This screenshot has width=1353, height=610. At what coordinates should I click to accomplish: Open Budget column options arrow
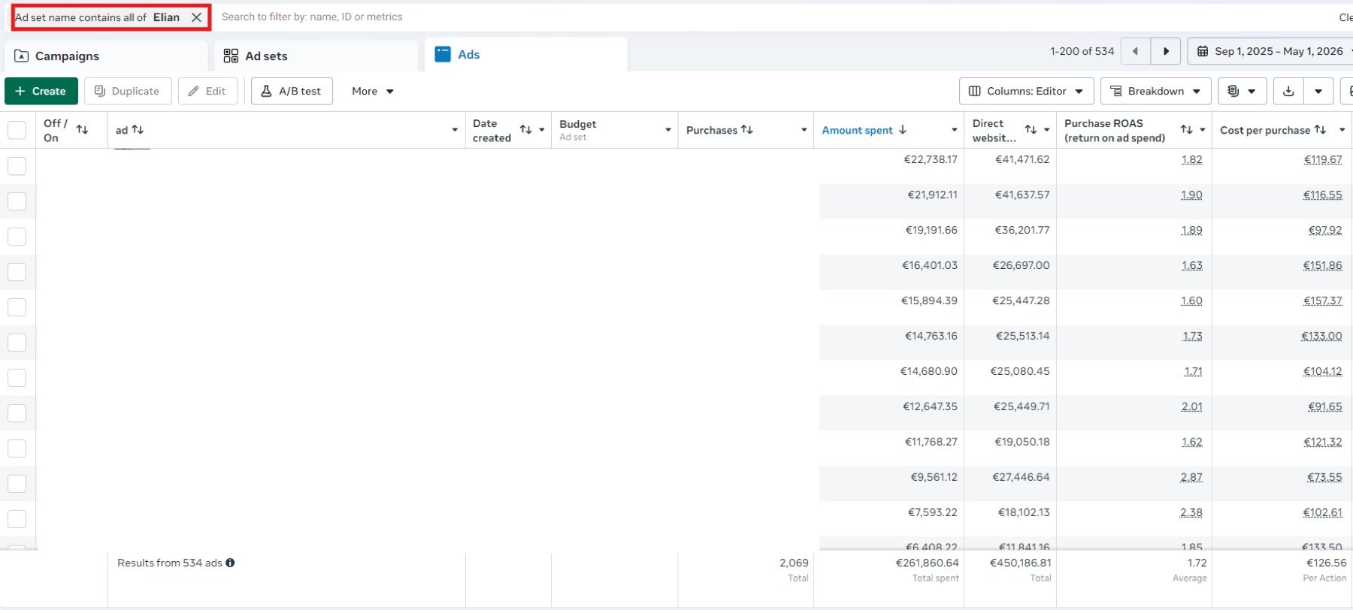(668, 130)
